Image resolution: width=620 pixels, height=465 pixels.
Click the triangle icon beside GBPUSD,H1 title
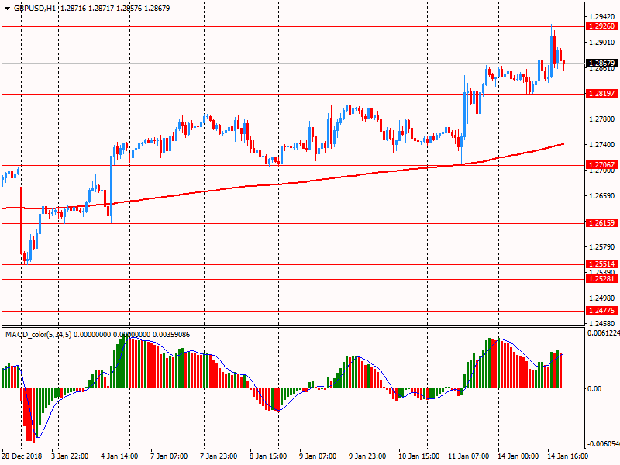6,8
